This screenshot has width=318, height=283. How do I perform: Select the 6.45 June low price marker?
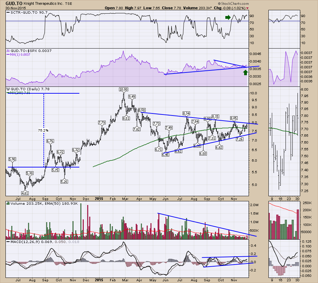(166, 154)
